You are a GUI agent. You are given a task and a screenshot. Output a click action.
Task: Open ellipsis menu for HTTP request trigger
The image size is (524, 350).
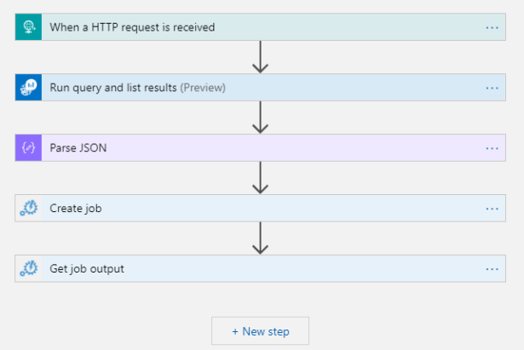tap(492, 27)
